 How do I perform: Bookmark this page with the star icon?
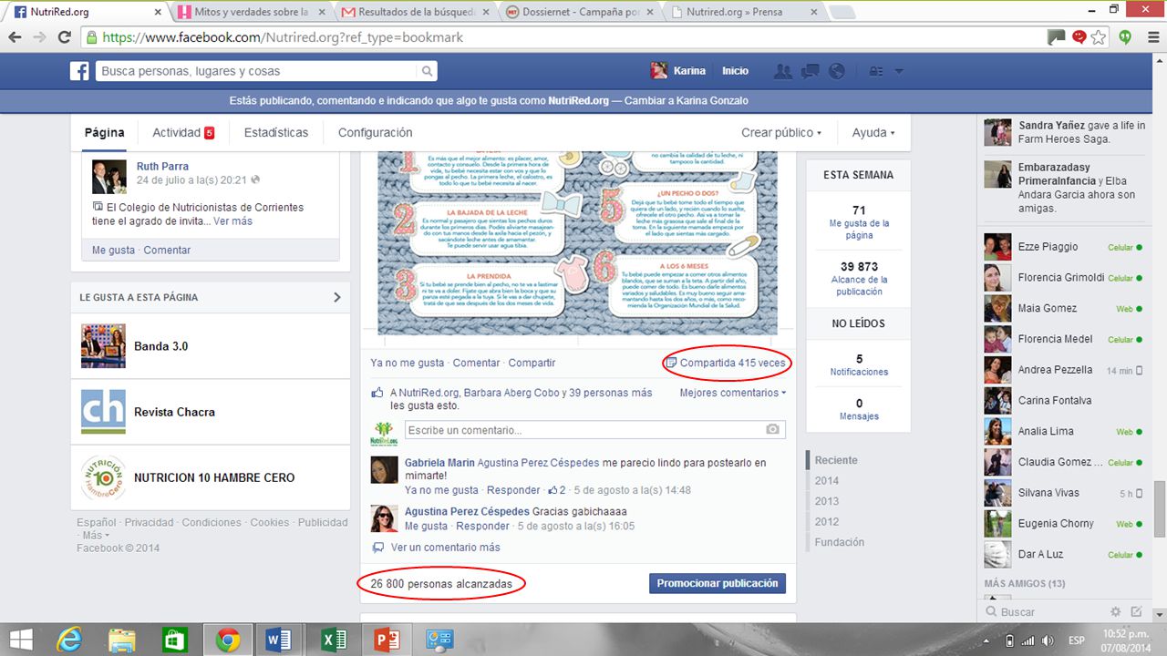[1099, 37]
